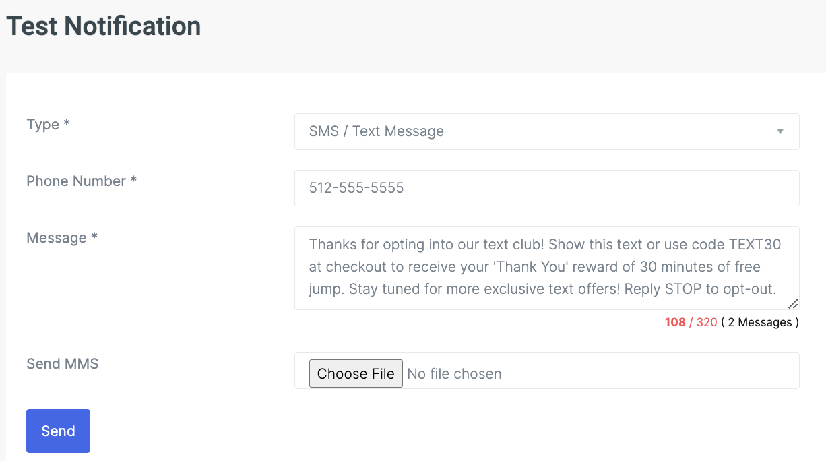Click the blue Send button
Viewport: 826px width, 461px height.
pos(58,431)
